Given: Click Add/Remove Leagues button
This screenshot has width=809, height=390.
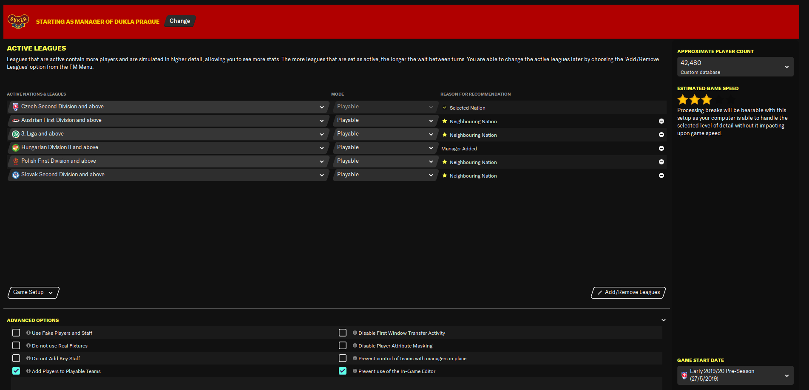Looking at the screenshot, I should (x=628, y=292).
